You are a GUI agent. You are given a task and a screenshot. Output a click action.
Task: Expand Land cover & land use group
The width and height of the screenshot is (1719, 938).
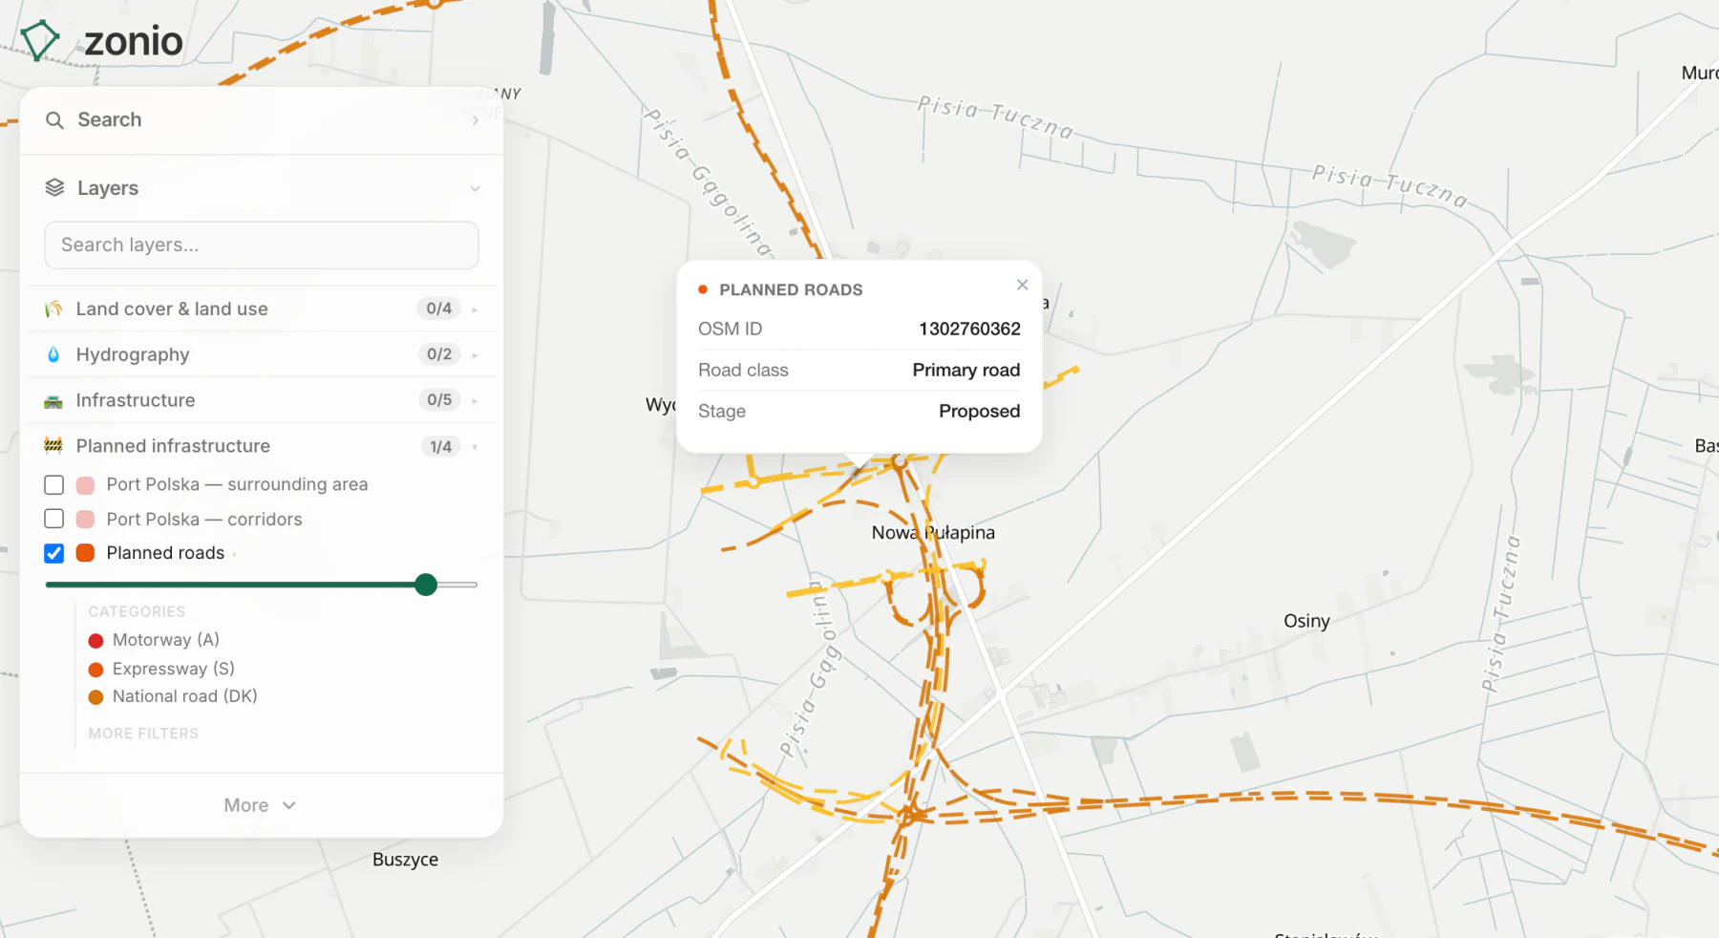[x=475, y=309]
